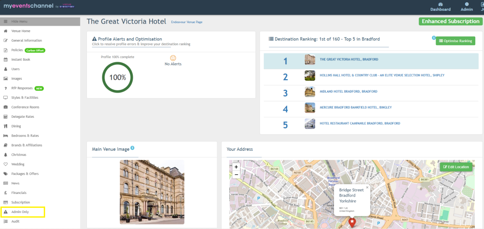Click the Dining cutlery icon
Screen dimensions: 484x229
pos(5,126)
